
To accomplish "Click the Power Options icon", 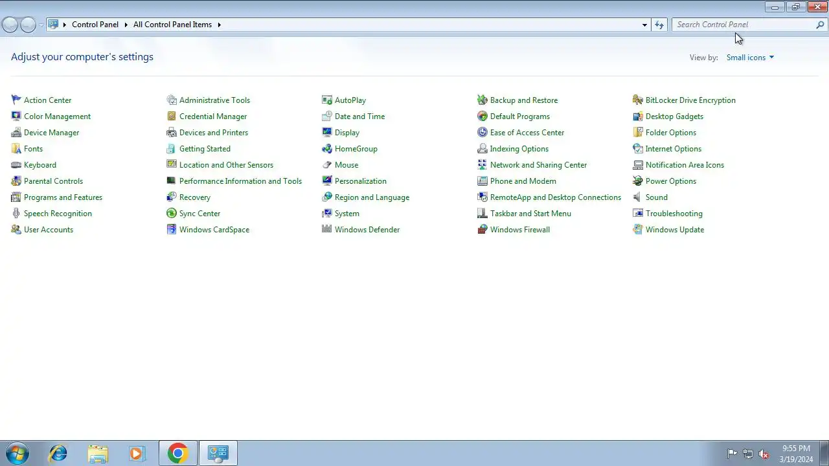I will pyautogui.click(x=638, y=181).
